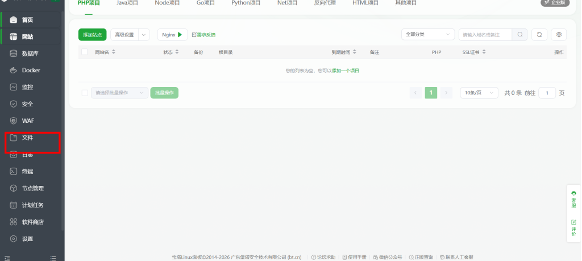The height and width of the screenshot is (261, 582).
Task: Expand the 全部分类 category dropdown
Action: click(x=428, y=35)
